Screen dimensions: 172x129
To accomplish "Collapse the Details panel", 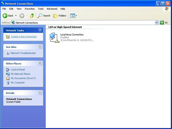I will pyautogui.click(x=40, y=93).
